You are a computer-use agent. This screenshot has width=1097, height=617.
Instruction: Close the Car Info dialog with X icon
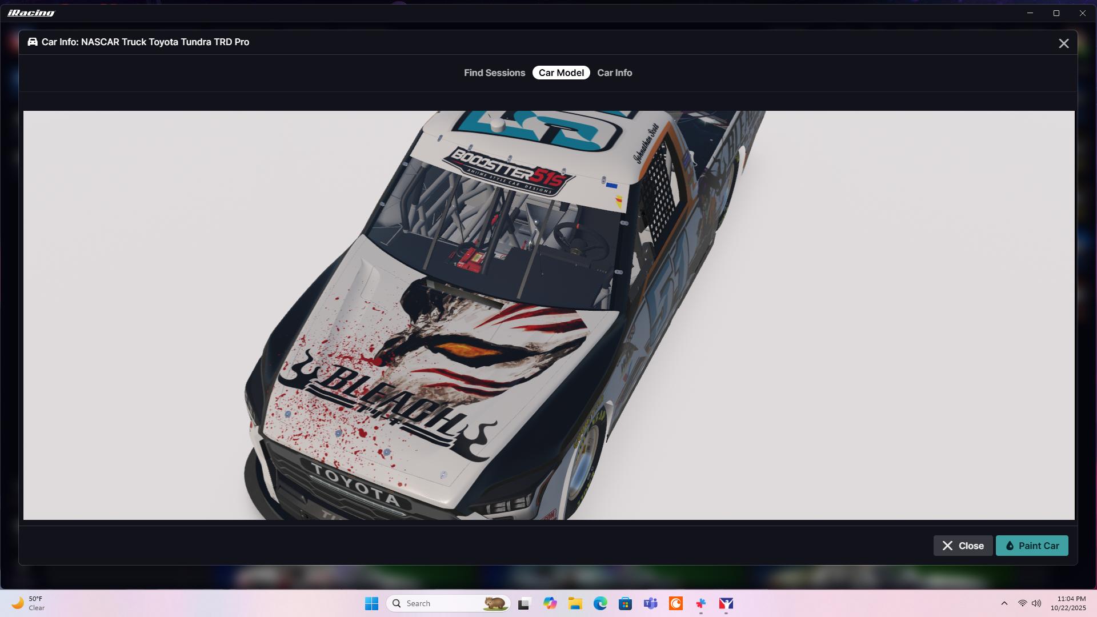point(1063,43)
